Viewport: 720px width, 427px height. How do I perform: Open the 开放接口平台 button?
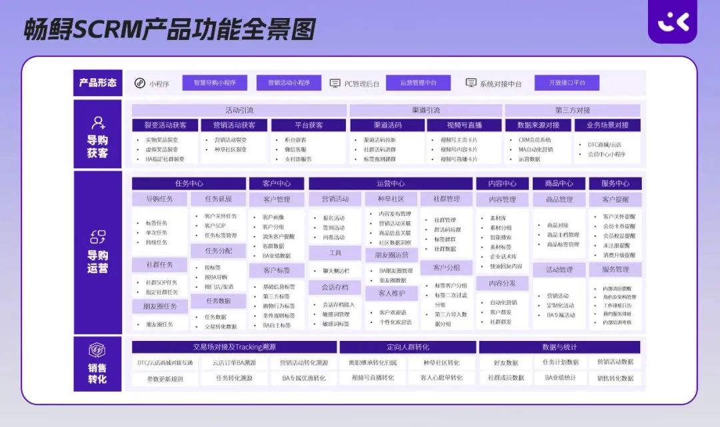567,83
